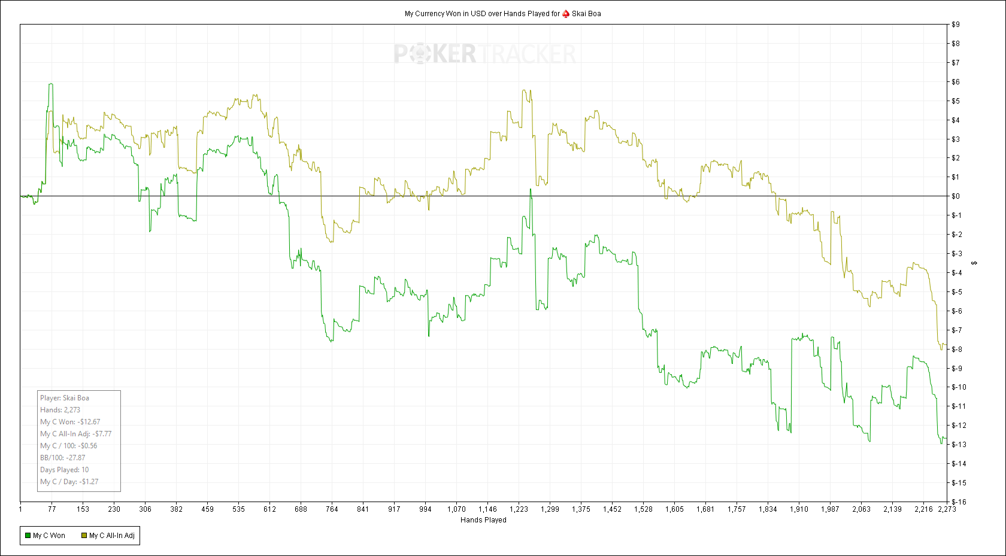This screenshot has height=556, width=1006.
Task: Click the 'My C / 100: -$0.56' stat line
Action: pyautogui.click(x=68, y=446)
